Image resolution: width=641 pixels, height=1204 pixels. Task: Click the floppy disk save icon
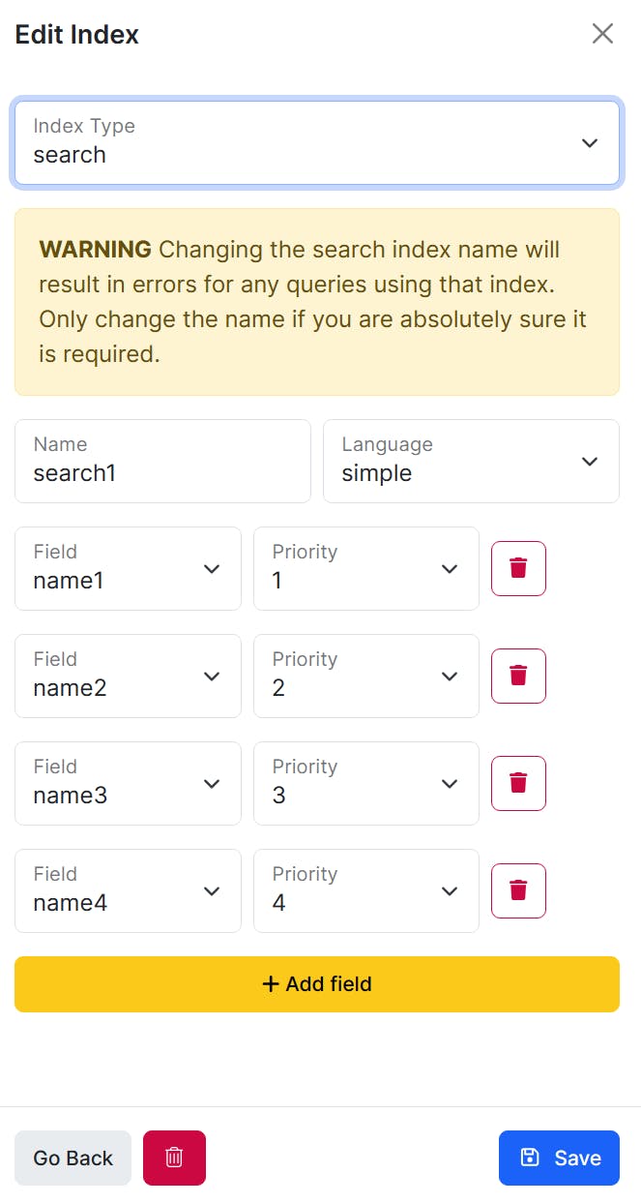pyautogui.click(x=530, y=1158)
